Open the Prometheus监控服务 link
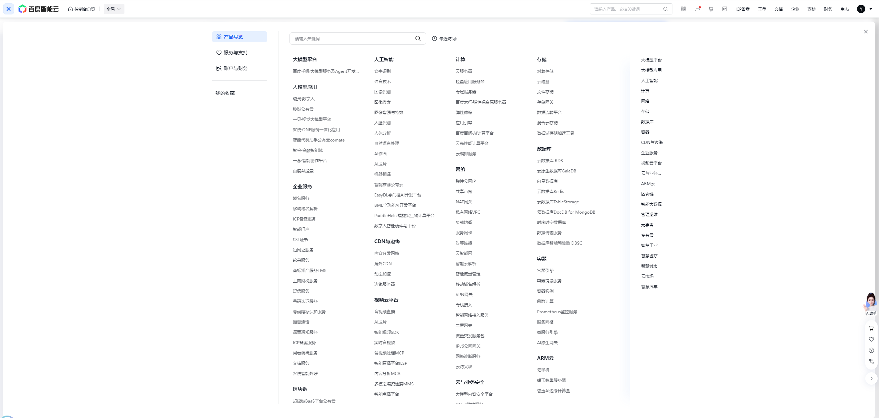The height and width of the screenshot is (418, 879). click(x=557, y=312)
